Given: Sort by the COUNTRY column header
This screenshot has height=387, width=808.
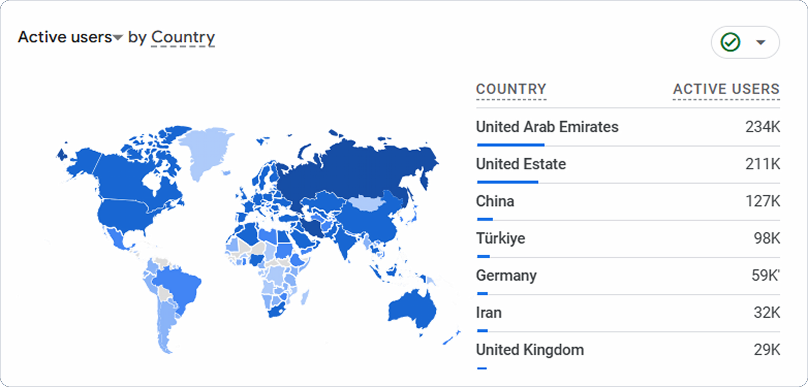Looking at the screenshot, I should click(511, 89).
